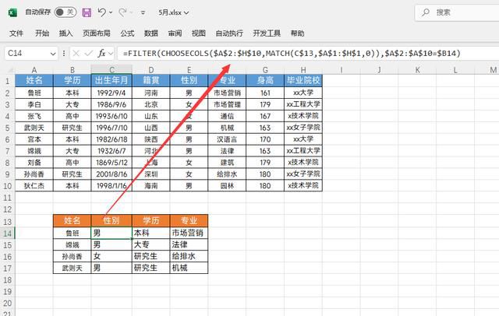The image size is (499, 316).
Task: Select column A header
Action: tap(34, 70)
